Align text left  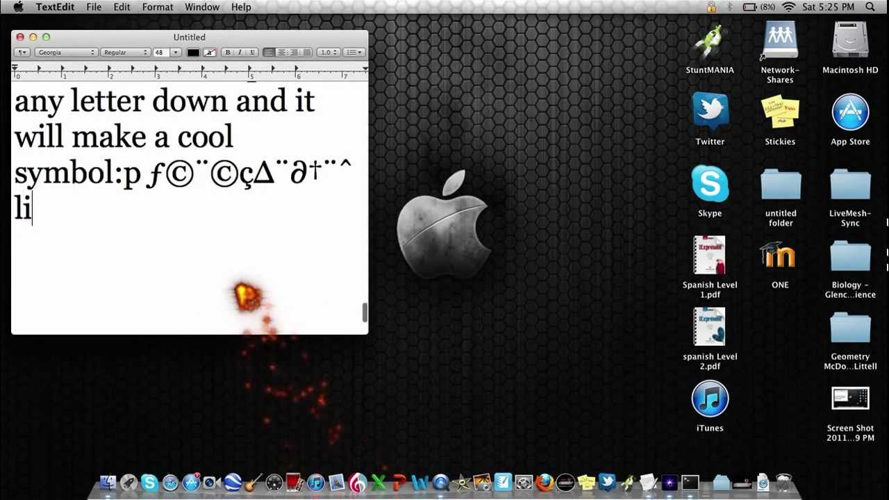tap(269, 52)
